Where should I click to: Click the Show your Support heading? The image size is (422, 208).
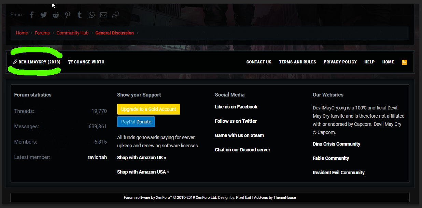pos(139,95)
